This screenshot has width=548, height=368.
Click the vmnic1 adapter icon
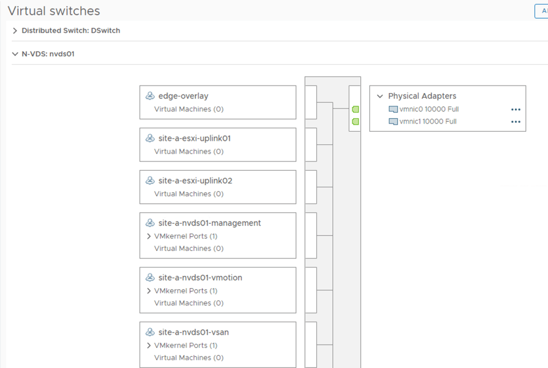[x=393, y=121]
